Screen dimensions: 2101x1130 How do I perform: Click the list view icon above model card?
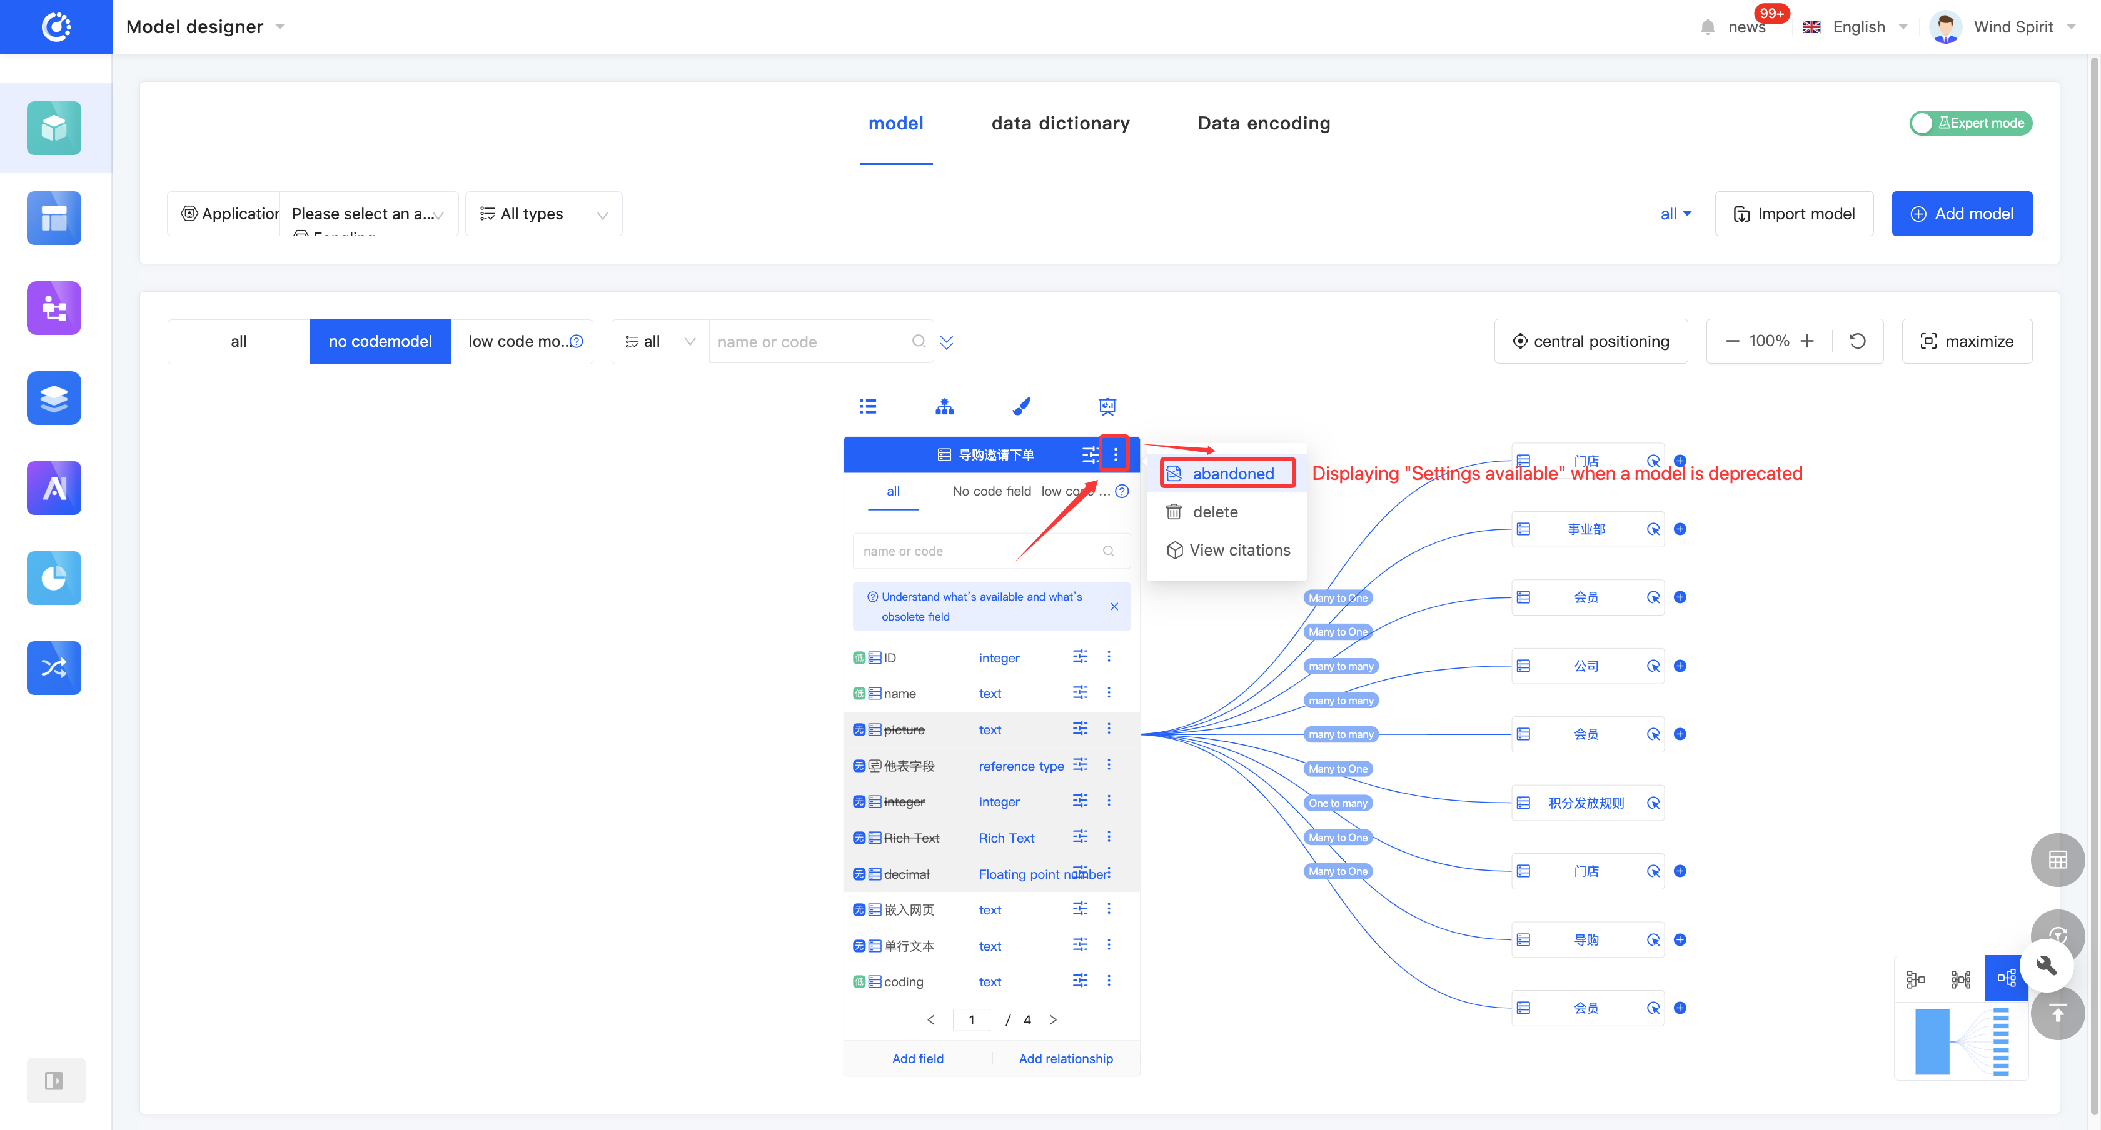[868, 406]
